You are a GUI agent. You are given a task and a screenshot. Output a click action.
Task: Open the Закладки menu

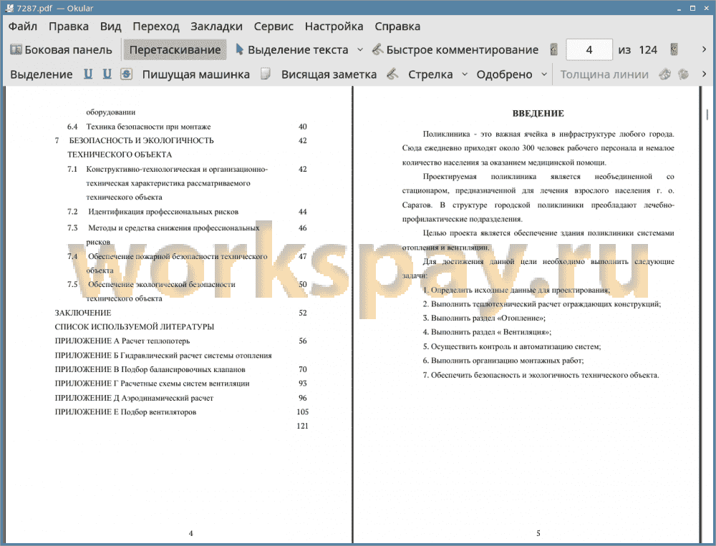pyautogui.click(x=216, y=26)
